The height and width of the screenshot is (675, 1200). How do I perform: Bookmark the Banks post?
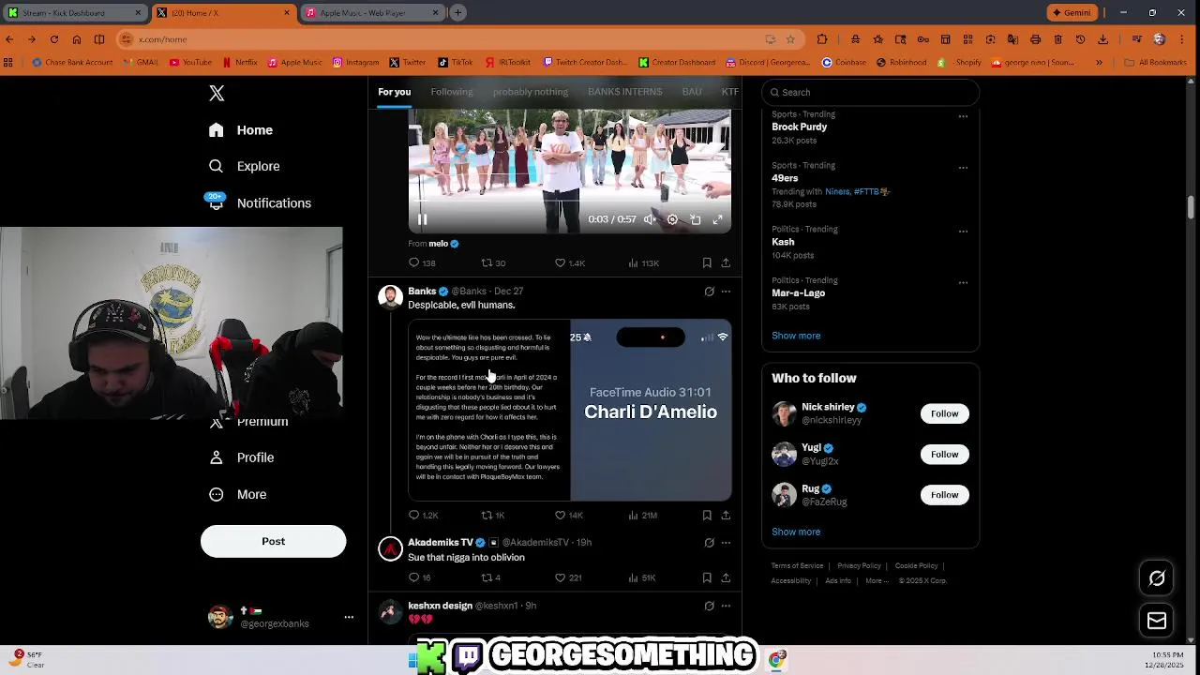(707, 515)
